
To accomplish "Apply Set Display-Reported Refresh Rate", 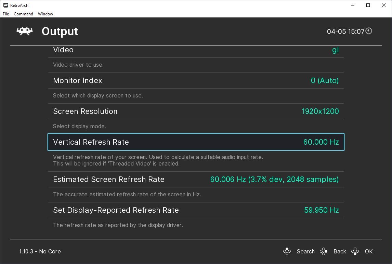I will [196, 210].
